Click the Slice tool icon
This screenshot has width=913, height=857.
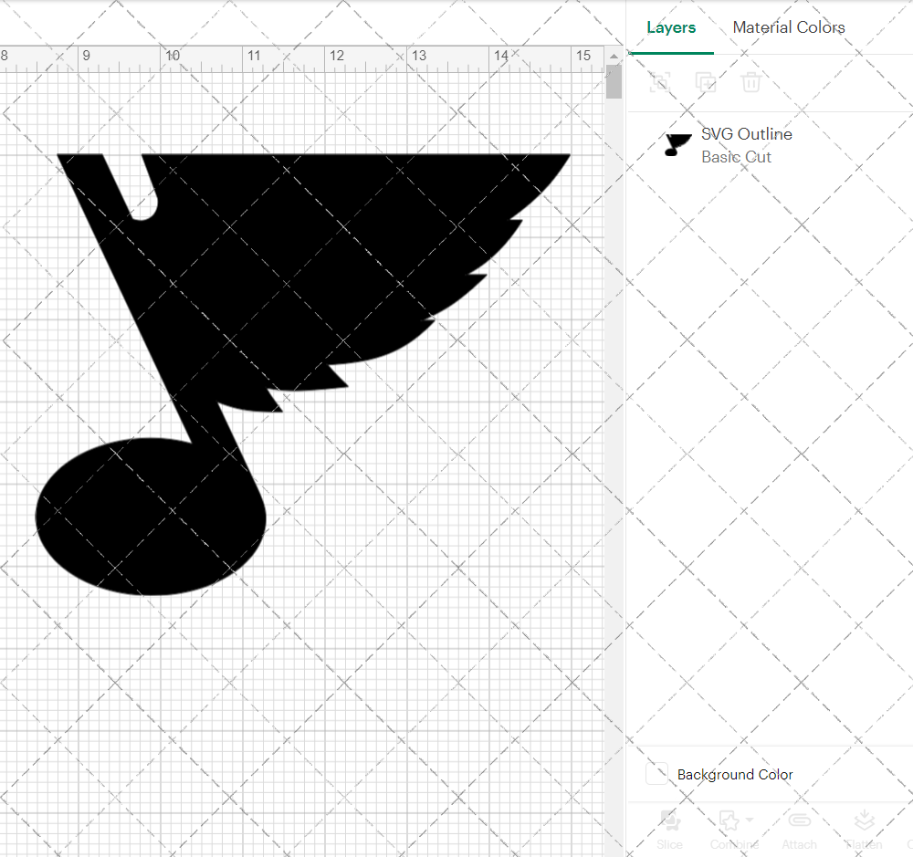669,820
